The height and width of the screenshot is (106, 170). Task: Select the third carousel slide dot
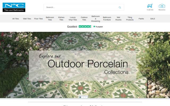(84, 97)
